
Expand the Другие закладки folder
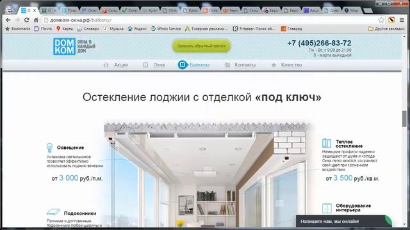(x=386, y=29)
